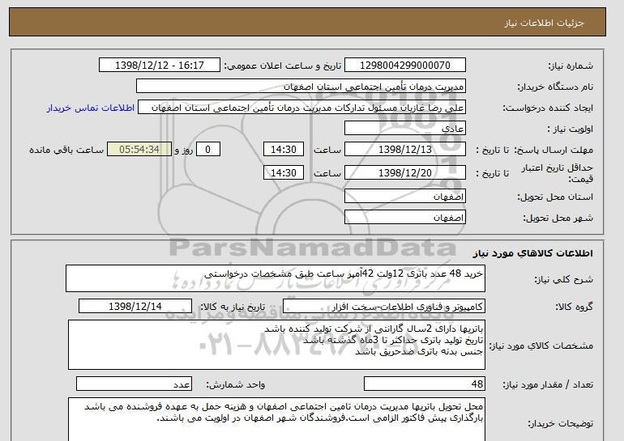
Task: Click the واحد شمارش label
Action: pos(236,384)
